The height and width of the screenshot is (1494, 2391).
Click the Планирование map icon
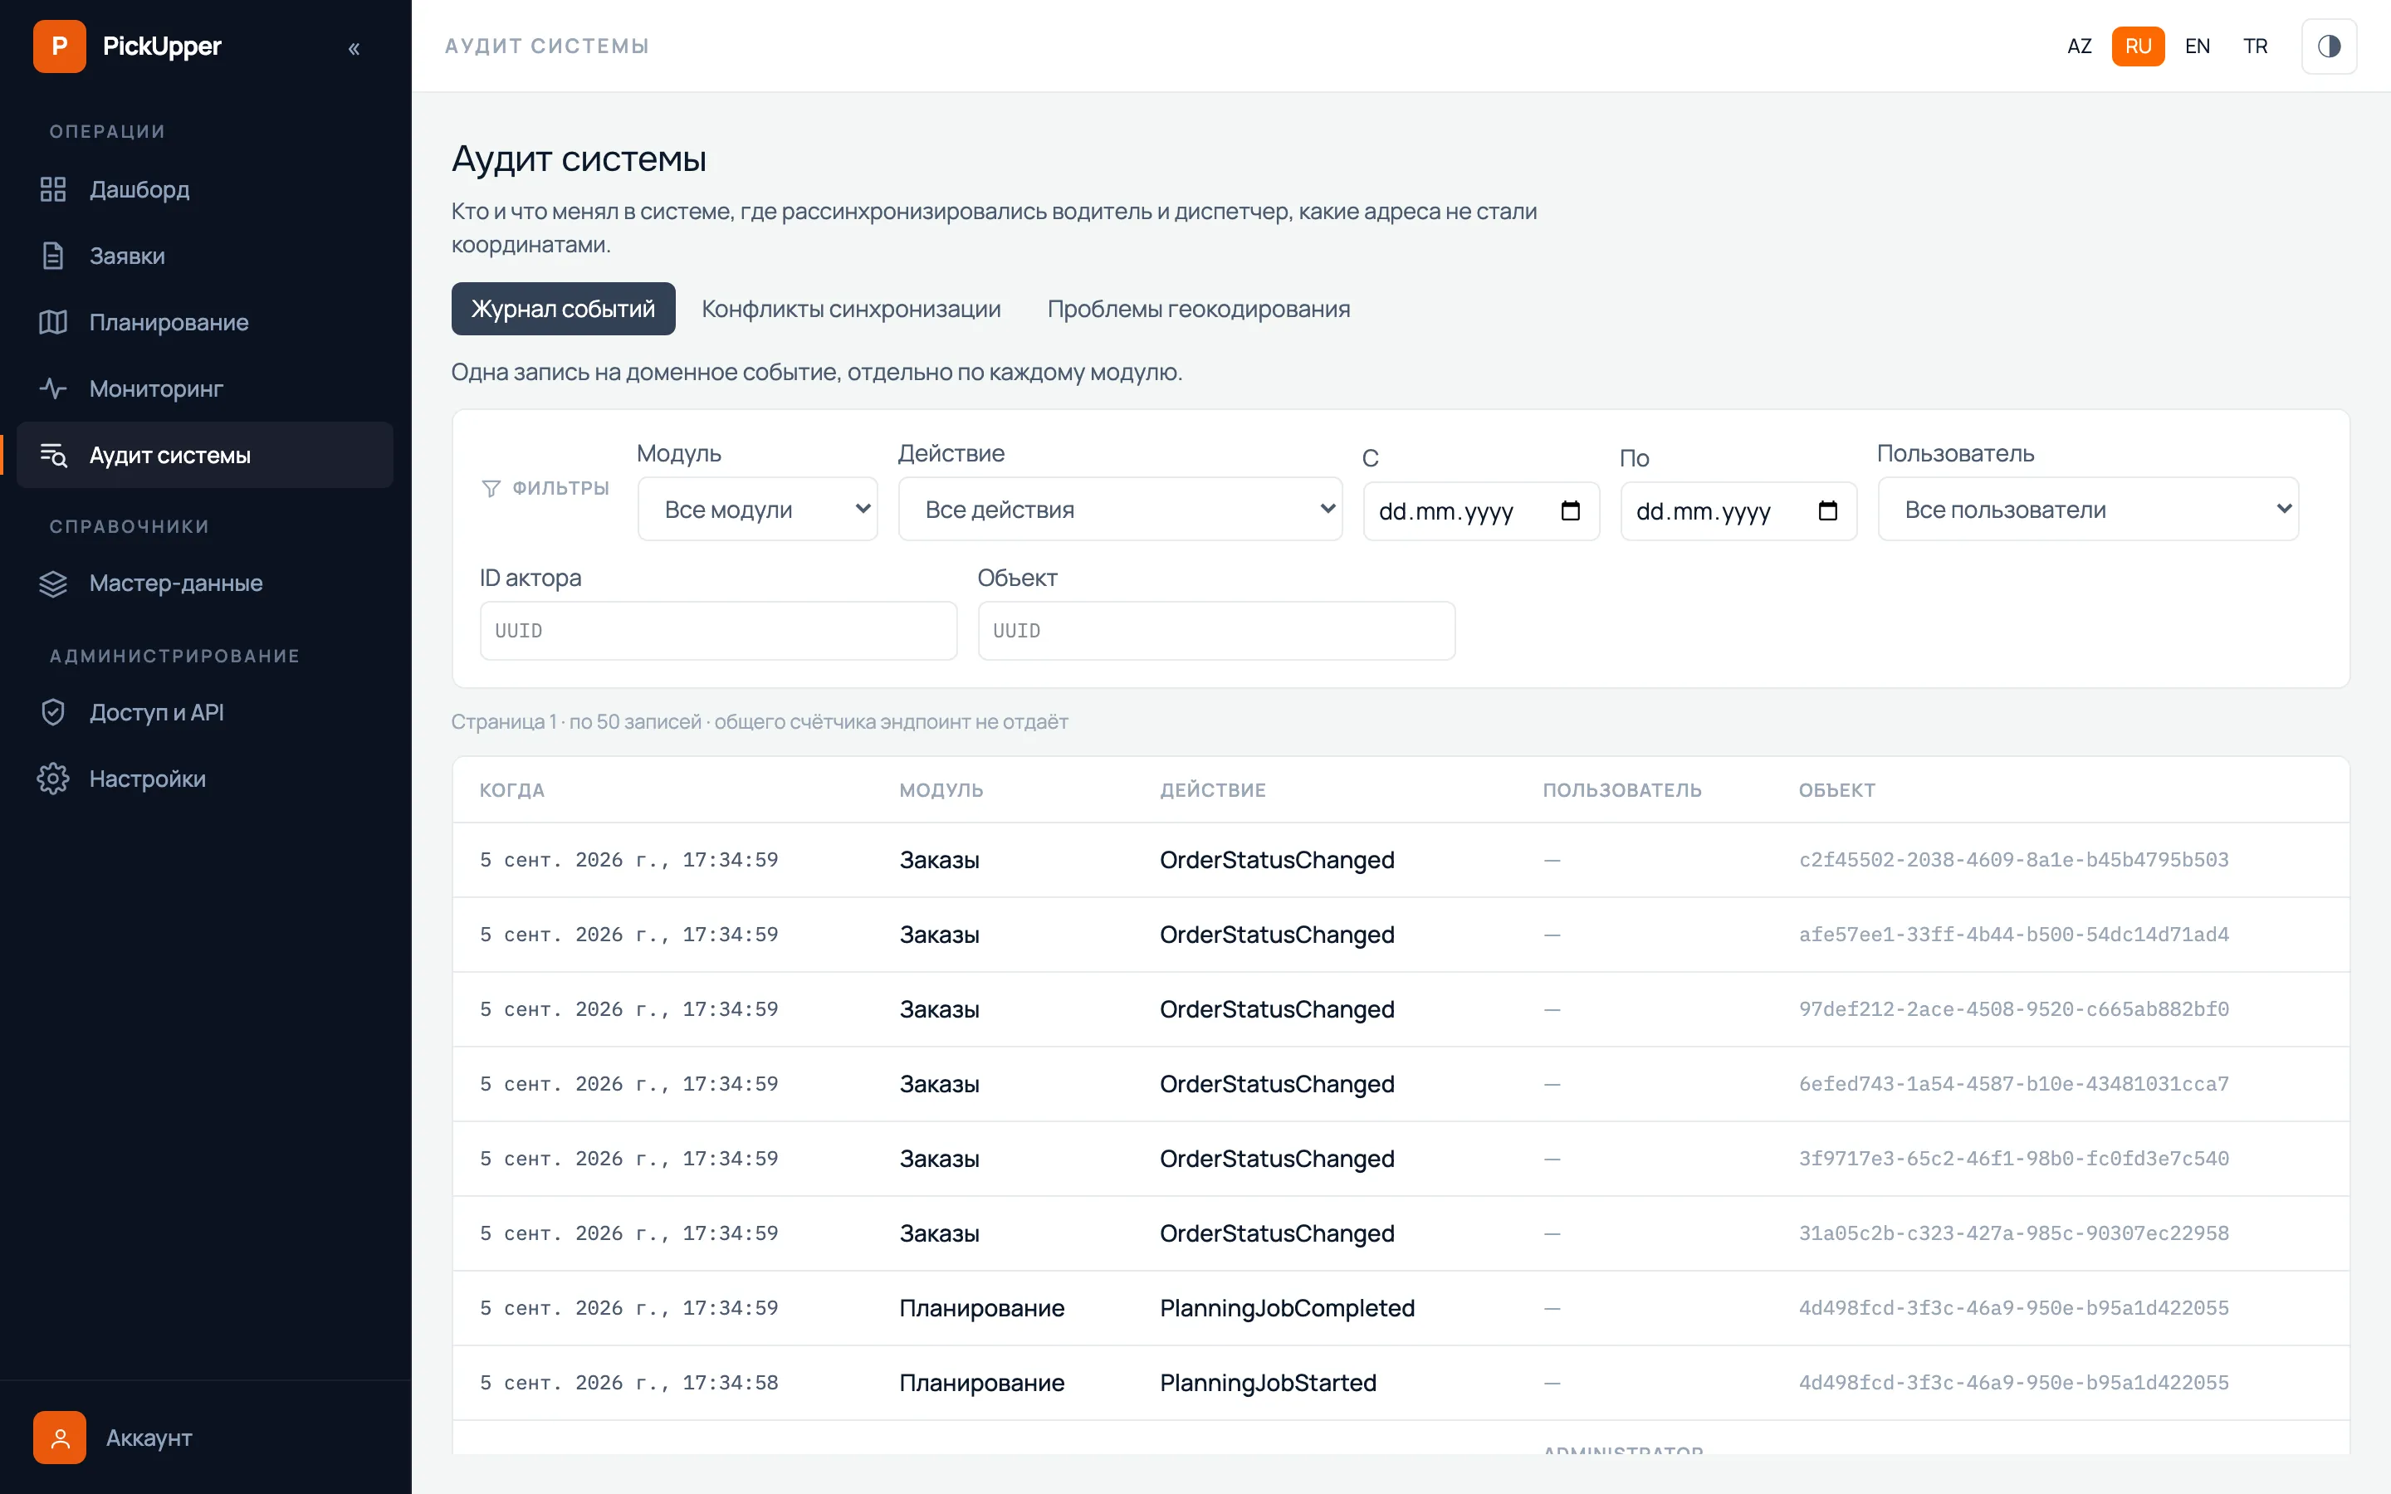pos(53,322)
